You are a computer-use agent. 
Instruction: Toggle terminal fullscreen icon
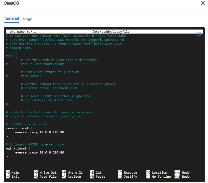point(198,34)
